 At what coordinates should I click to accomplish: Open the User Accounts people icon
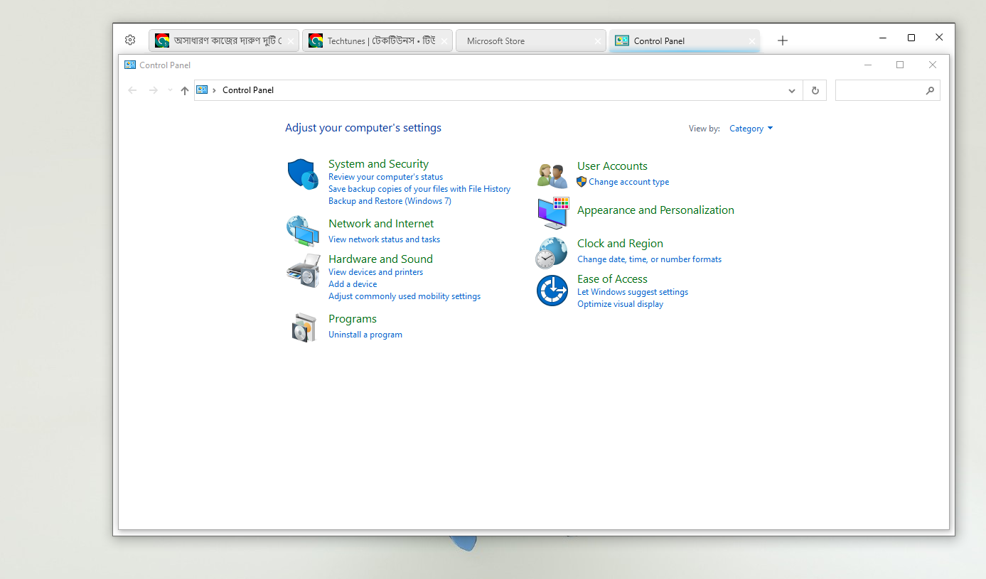(x=552, y=175)
